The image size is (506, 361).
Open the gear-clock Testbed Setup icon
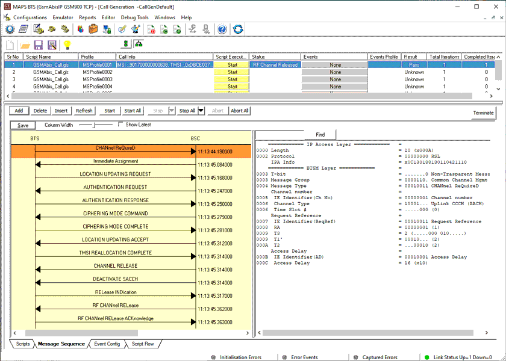point(10,29)
